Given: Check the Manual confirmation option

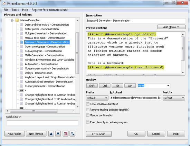Looking at the screenshot, I should (x=87, y=115).
